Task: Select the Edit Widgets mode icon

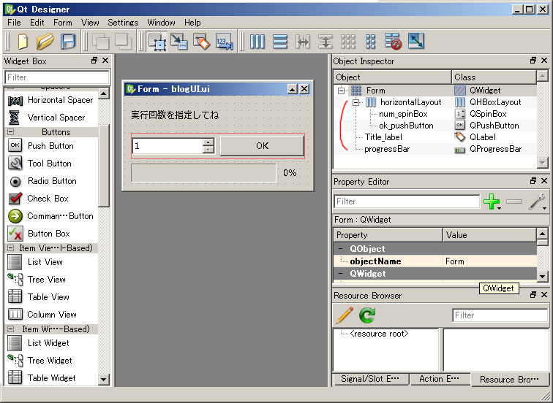Action: [x=157, y=42]
